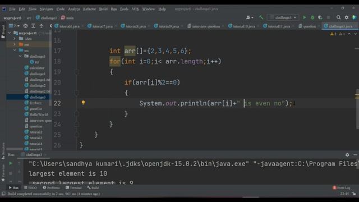Fold the for-loop block on line 19
Viewport: 359px width, 202px height.
pos(77,72)
